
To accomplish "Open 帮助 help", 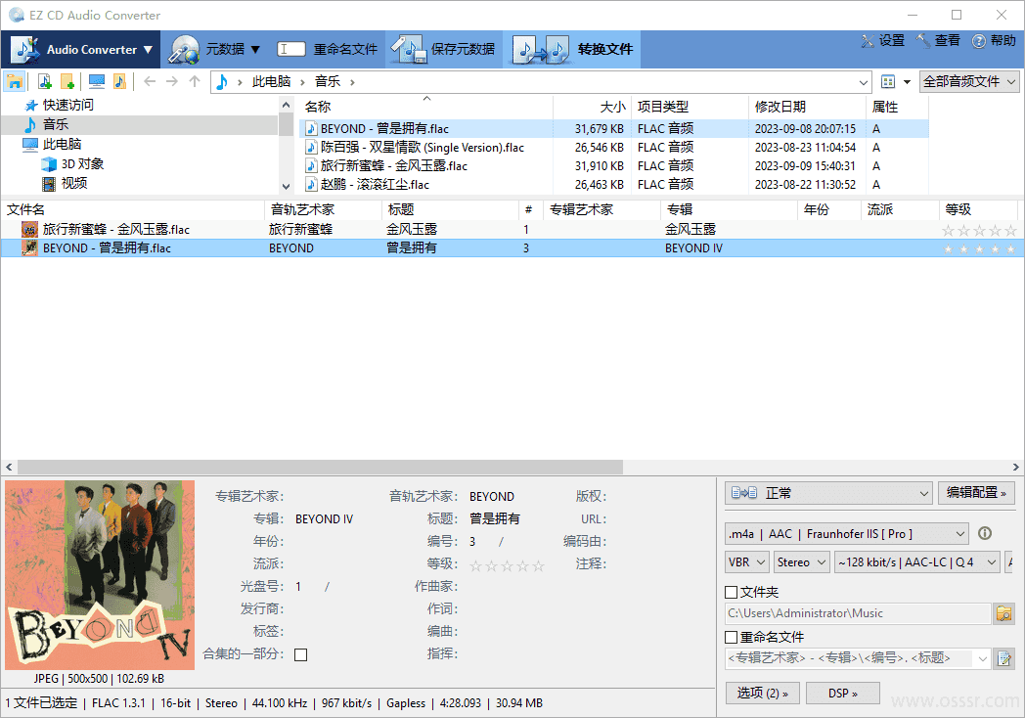I will pyautogui.click(x=994, y=40).
